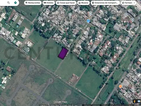
Task: Select the Museos category chip
Action: tap(83, 3)
